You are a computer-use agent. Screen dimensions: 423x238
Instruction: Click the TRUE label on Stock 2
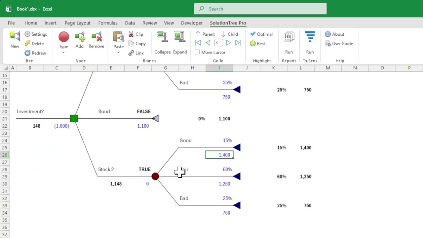[x=145, y=169]
